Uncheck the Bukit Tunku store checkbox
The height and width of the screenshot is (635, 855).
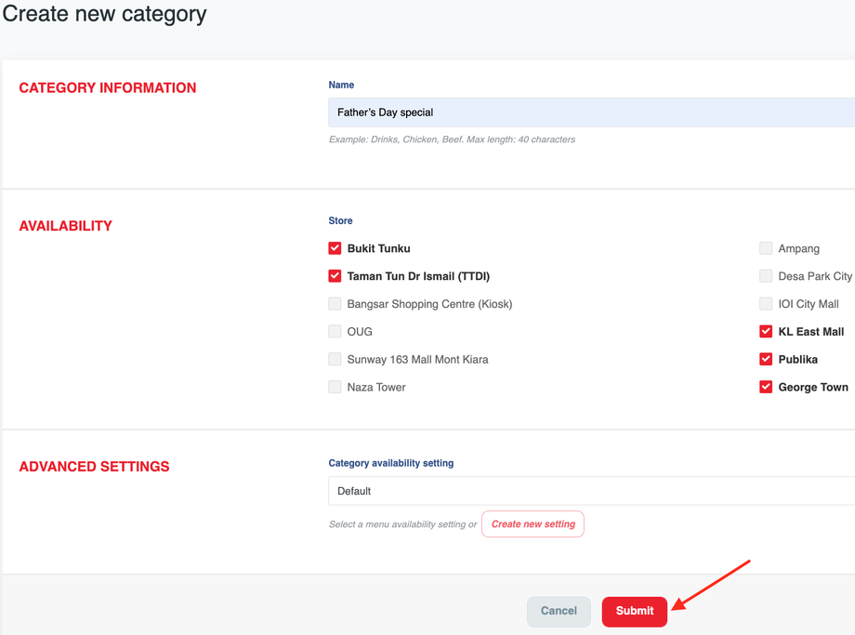(335, 248)
